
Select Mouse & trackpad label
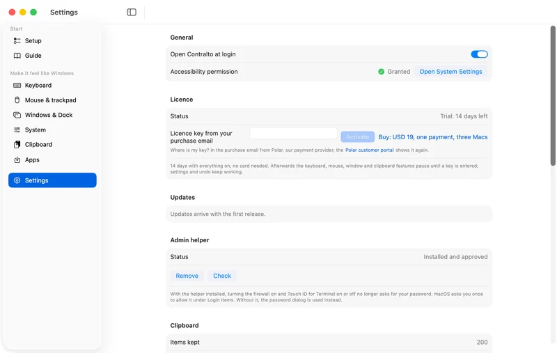click(50, 100)
